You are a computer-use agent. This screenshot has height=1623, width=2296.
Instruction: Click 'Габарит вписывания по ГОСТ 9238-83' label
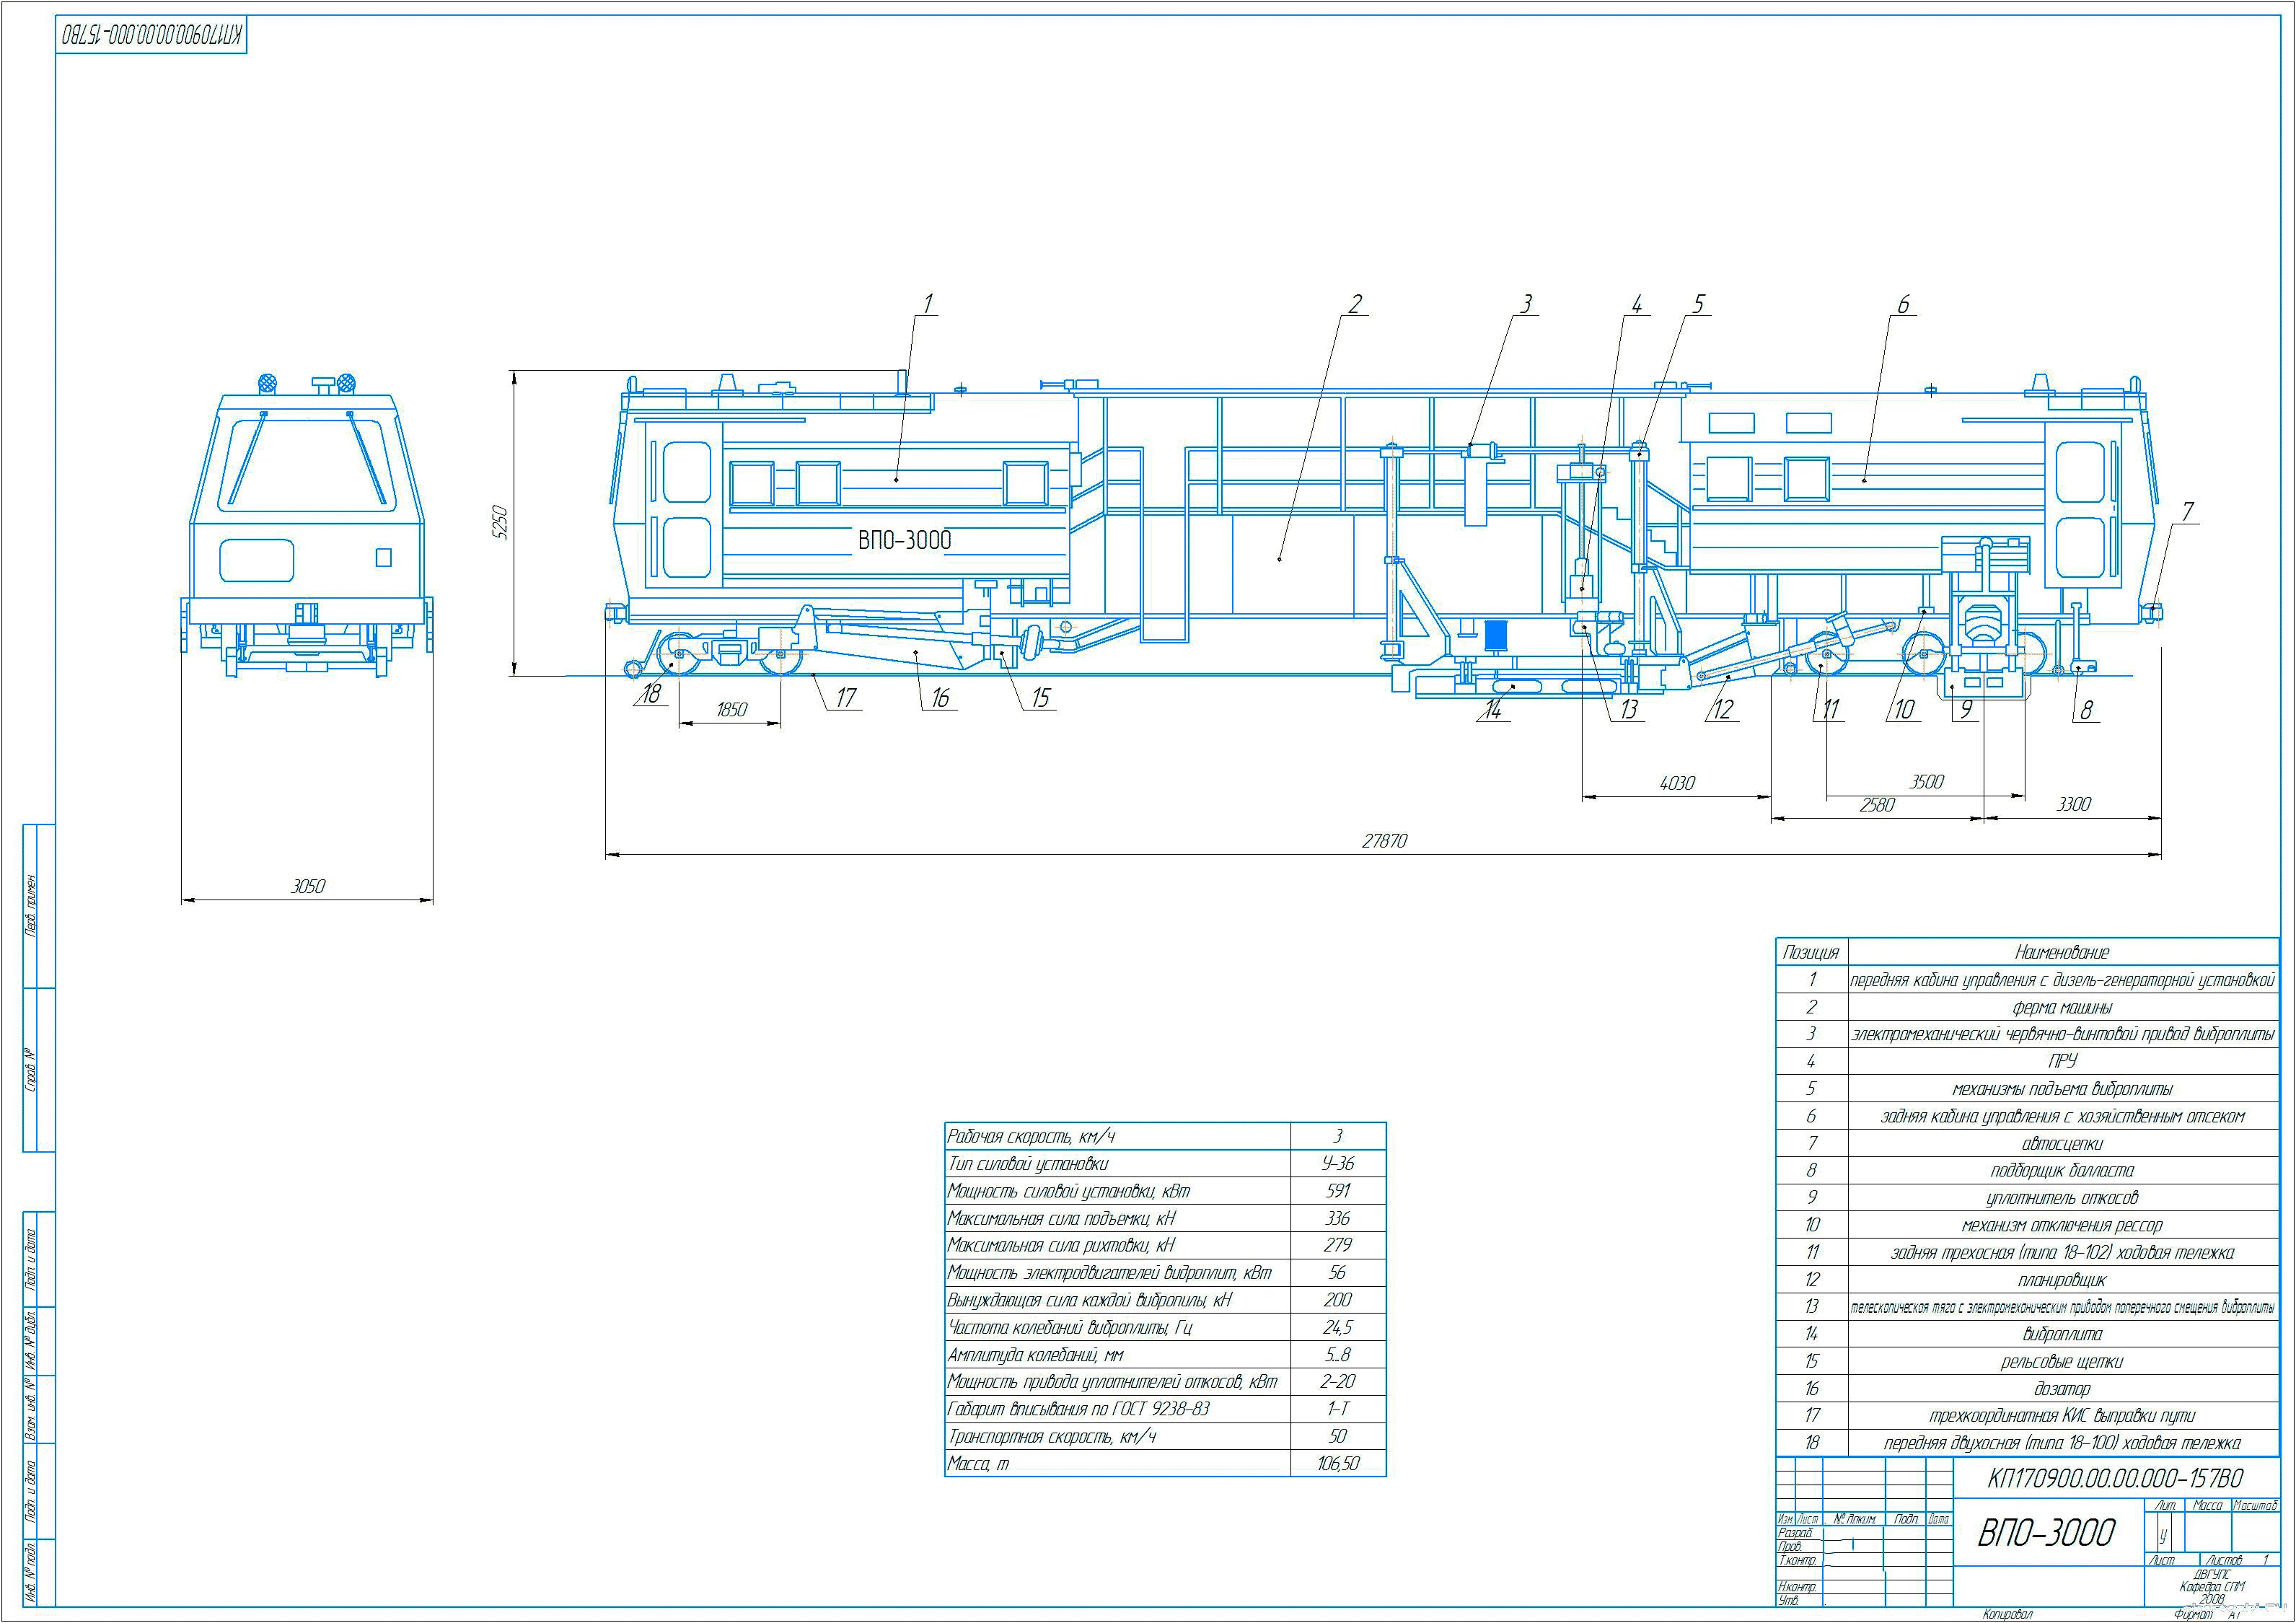pyautogui.click(x=1079, y=1409)
